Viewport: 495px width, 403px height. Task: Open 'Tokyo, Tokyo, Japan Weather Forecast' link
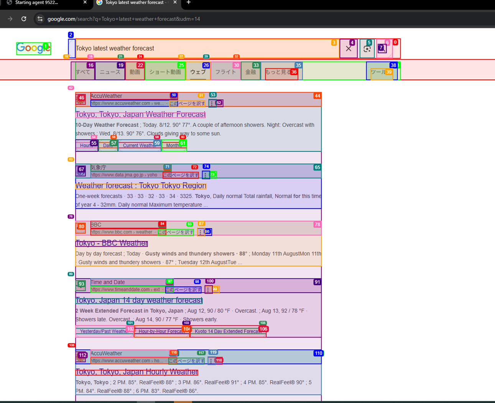pyautogui.click(x=140, y=114)
